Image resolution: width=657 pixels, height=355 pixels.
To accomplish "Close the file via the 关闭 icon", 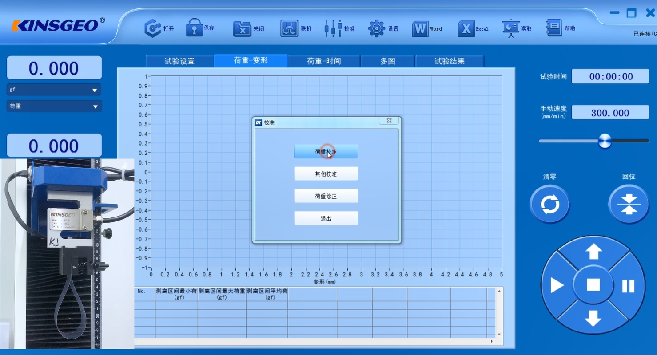I will click(x=243, y=28).
